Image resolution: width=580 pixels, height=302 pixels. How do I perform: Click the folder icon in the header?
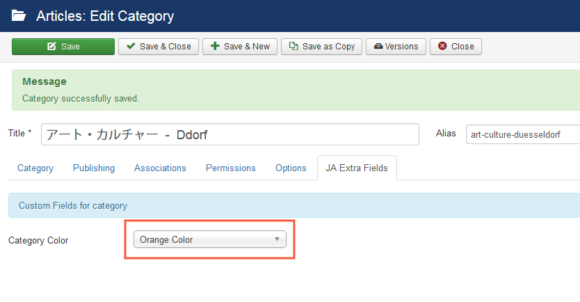click(19, 15)
